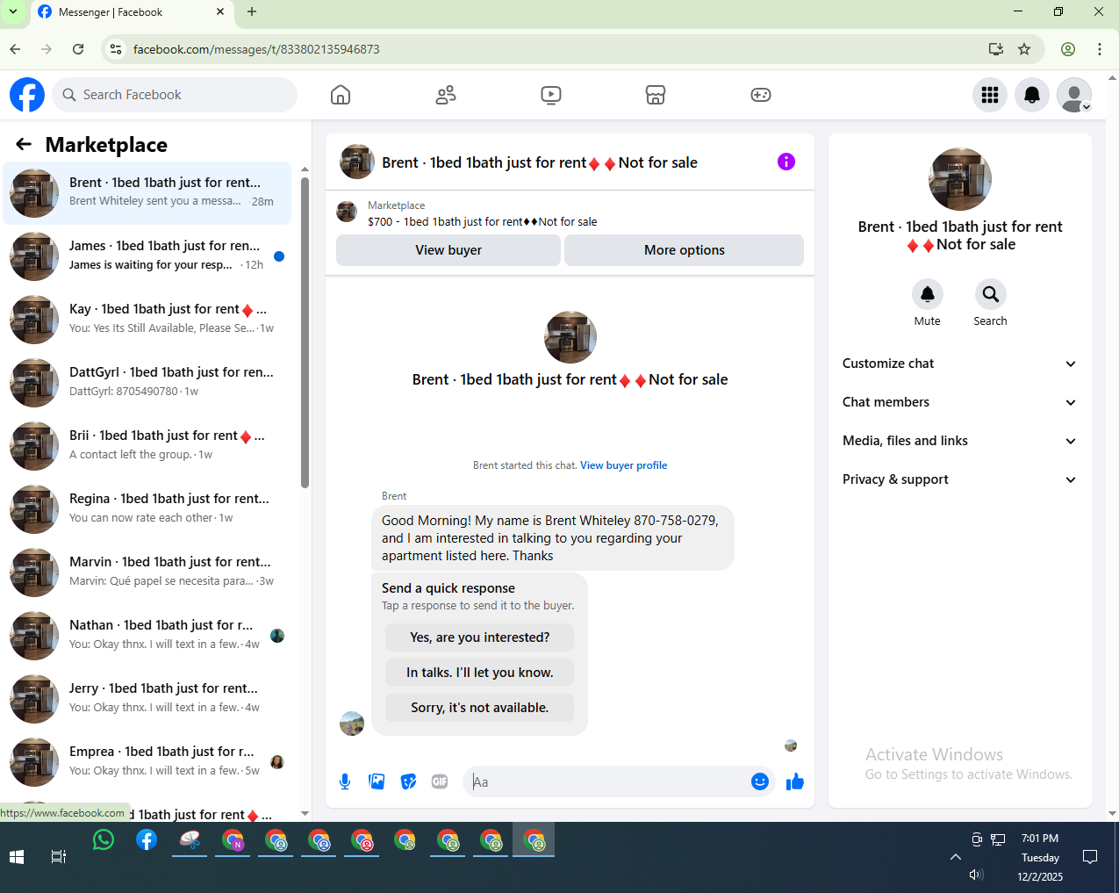Click listing photo in right info panel
Image resolution: width=1119 pixels, height=893 pixels.
click(960, 179)
